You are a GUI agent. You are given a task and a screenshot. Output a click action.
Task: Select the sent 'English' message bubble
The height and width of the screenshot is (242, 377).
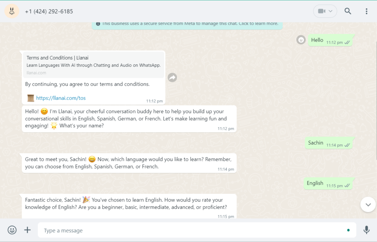pos(328,184)
